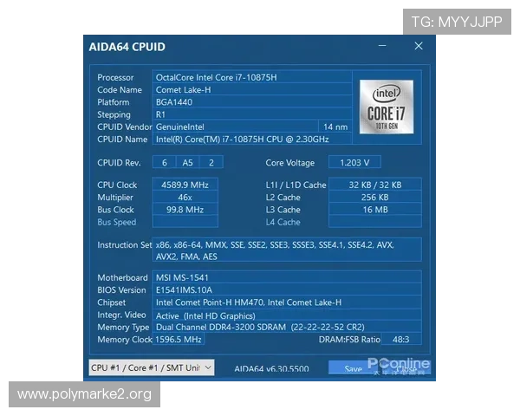Click the CPUID Rev. value 6
Image resolution: width=520 pixels, height=416 pixels.
pos(164,163)
